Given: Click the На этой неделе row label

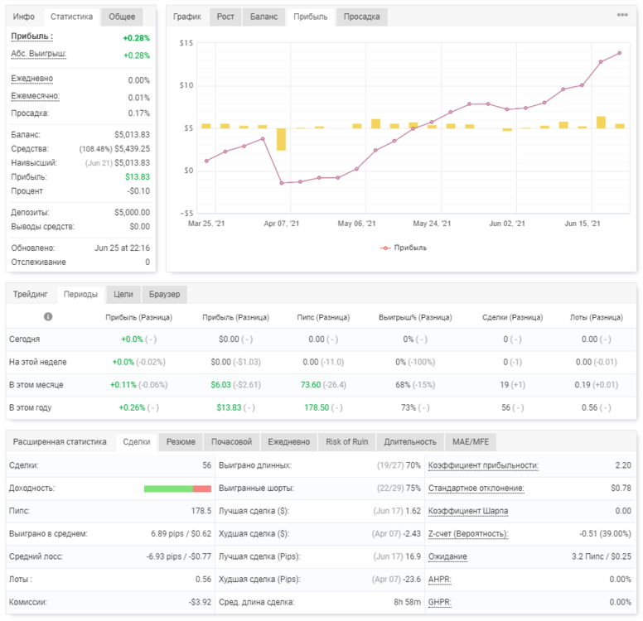Looking at the screenshot, I should click(x=38, y=363).
